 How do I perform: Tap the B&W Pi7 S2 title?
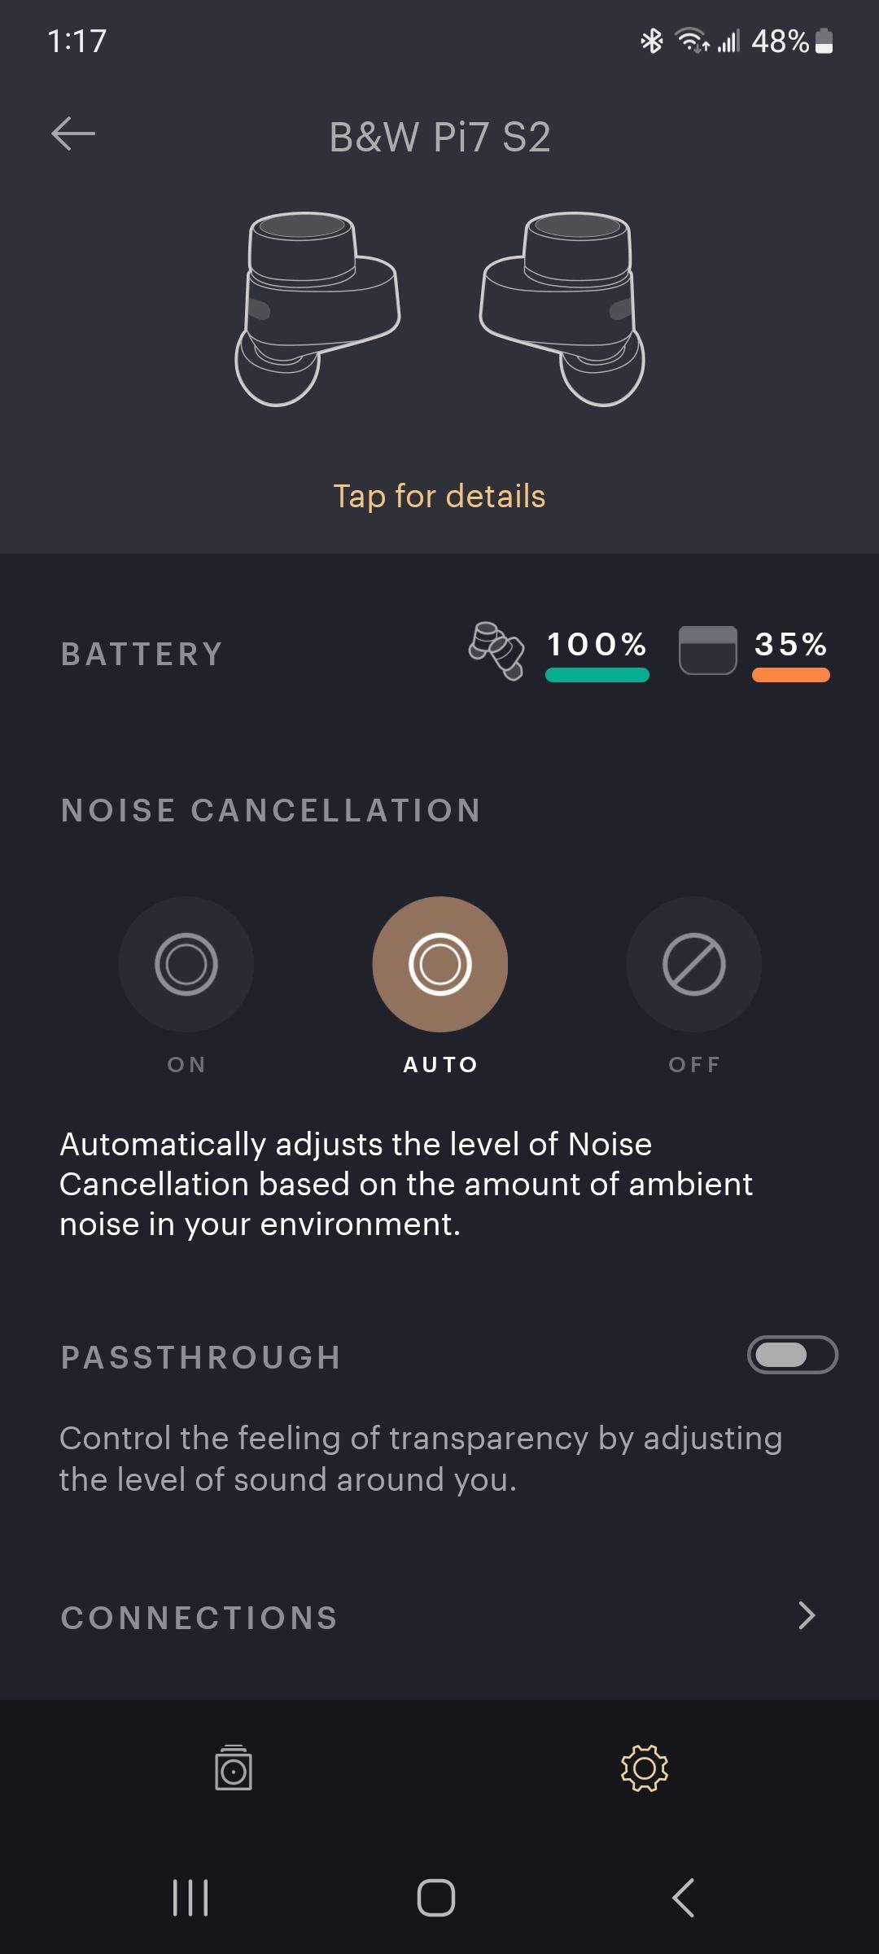pos(439,137)
